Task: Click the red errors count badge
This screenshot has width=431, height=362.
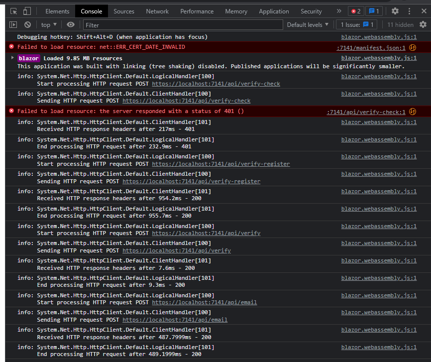Action: (x=356, y=11)
